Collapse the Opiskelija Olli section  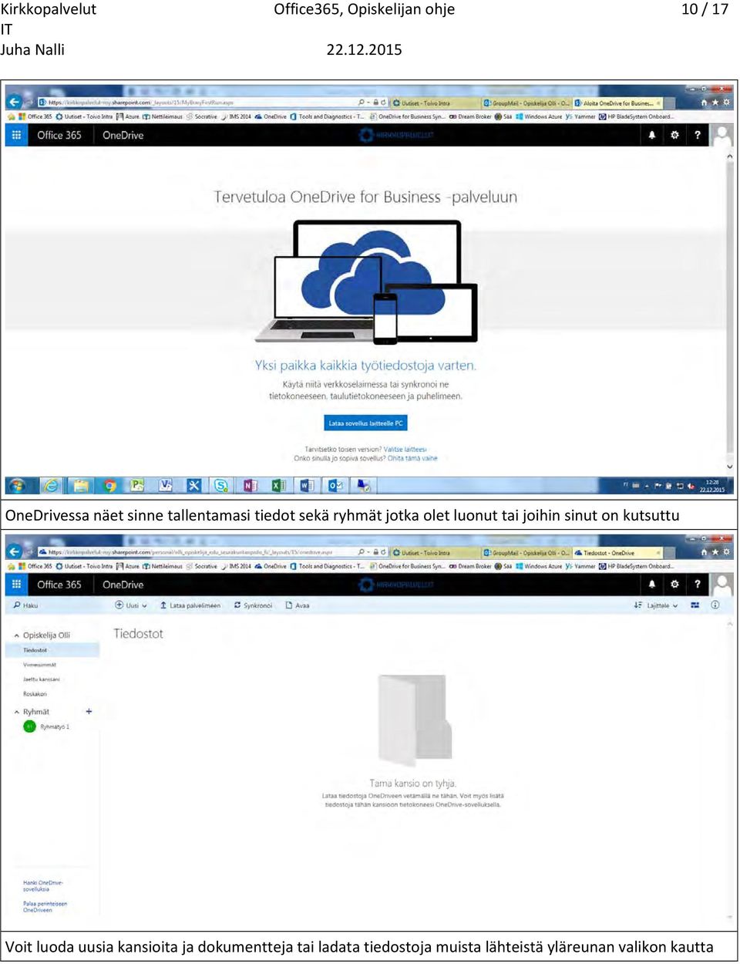pyautogui.click(x=17, y=635)
